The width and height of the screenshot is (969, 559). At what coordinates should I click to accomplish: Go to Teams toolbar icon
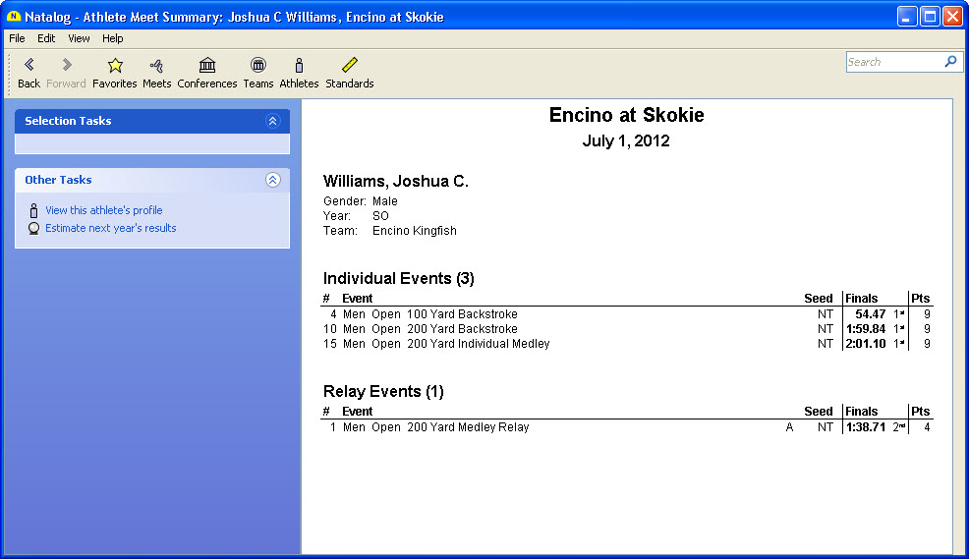pyautogui.click(x=257, y=66)
